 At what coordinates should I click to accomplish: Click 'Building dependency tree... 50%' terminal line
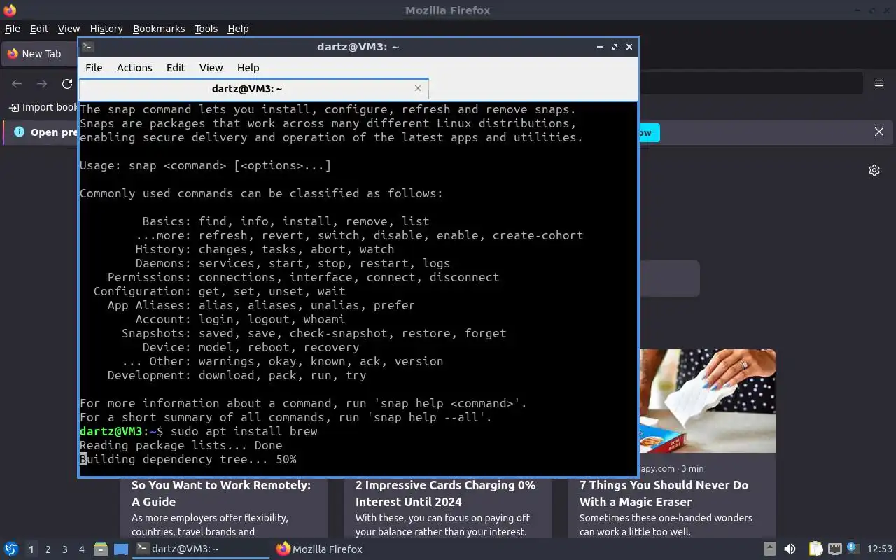[x=188, y=459]
